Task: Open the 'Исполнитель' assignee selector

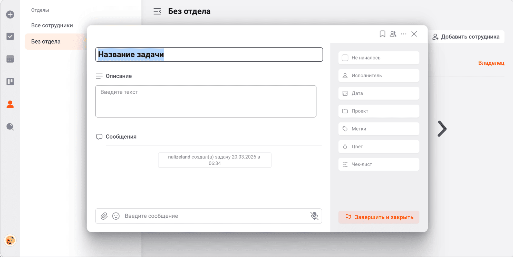Action: [x=379, y=76]
